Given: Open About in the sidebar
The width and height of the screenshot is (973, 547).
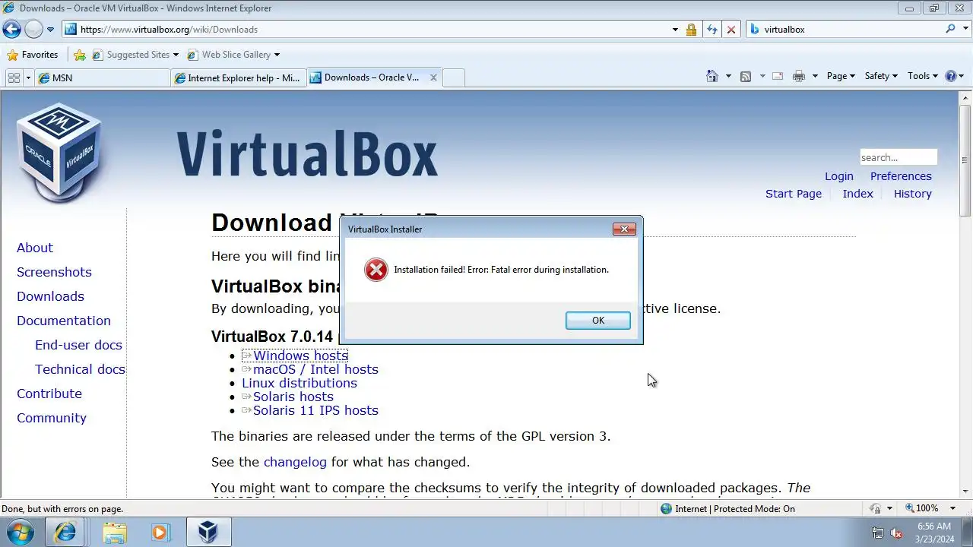Looking at the screenshot, I should [x=35, y=248].
